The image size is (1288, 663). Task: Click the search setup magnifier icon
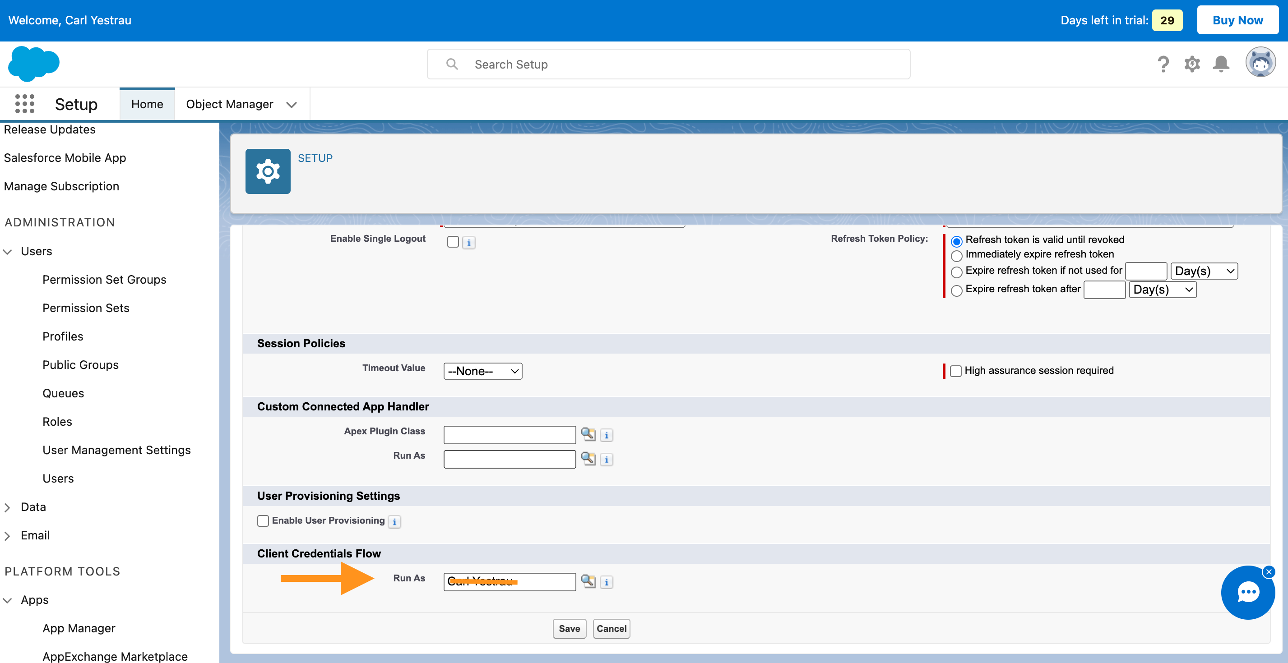(452, 64)
